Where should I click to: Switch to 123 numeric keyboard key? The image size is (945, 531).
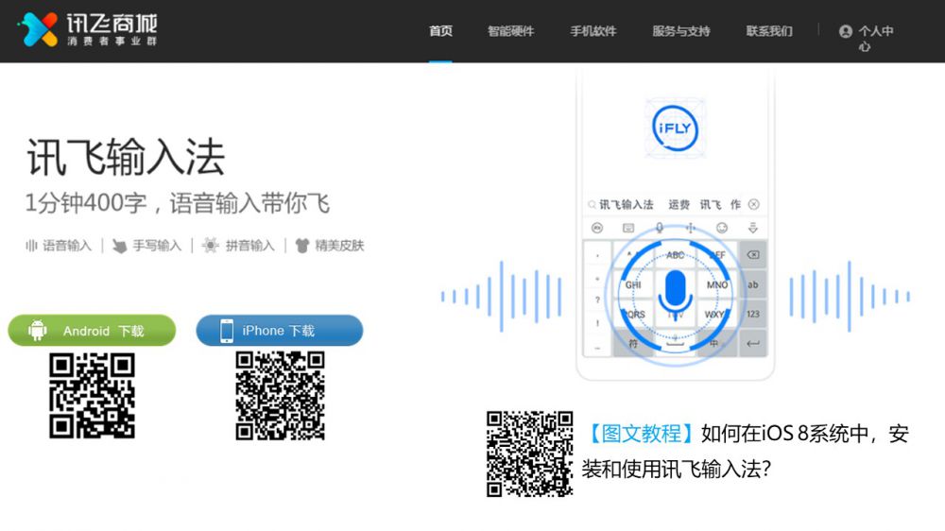coord(753,314)
